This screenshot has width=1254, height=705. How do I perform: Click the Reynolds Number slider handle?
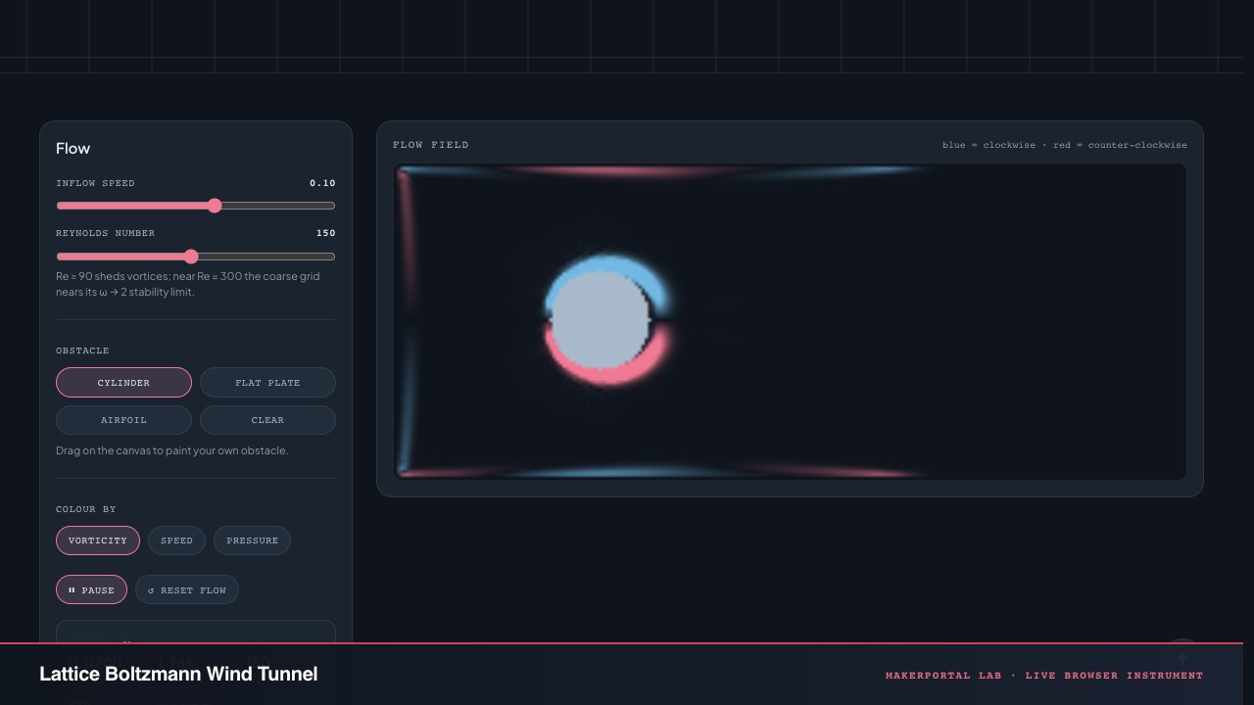(191, 257)
